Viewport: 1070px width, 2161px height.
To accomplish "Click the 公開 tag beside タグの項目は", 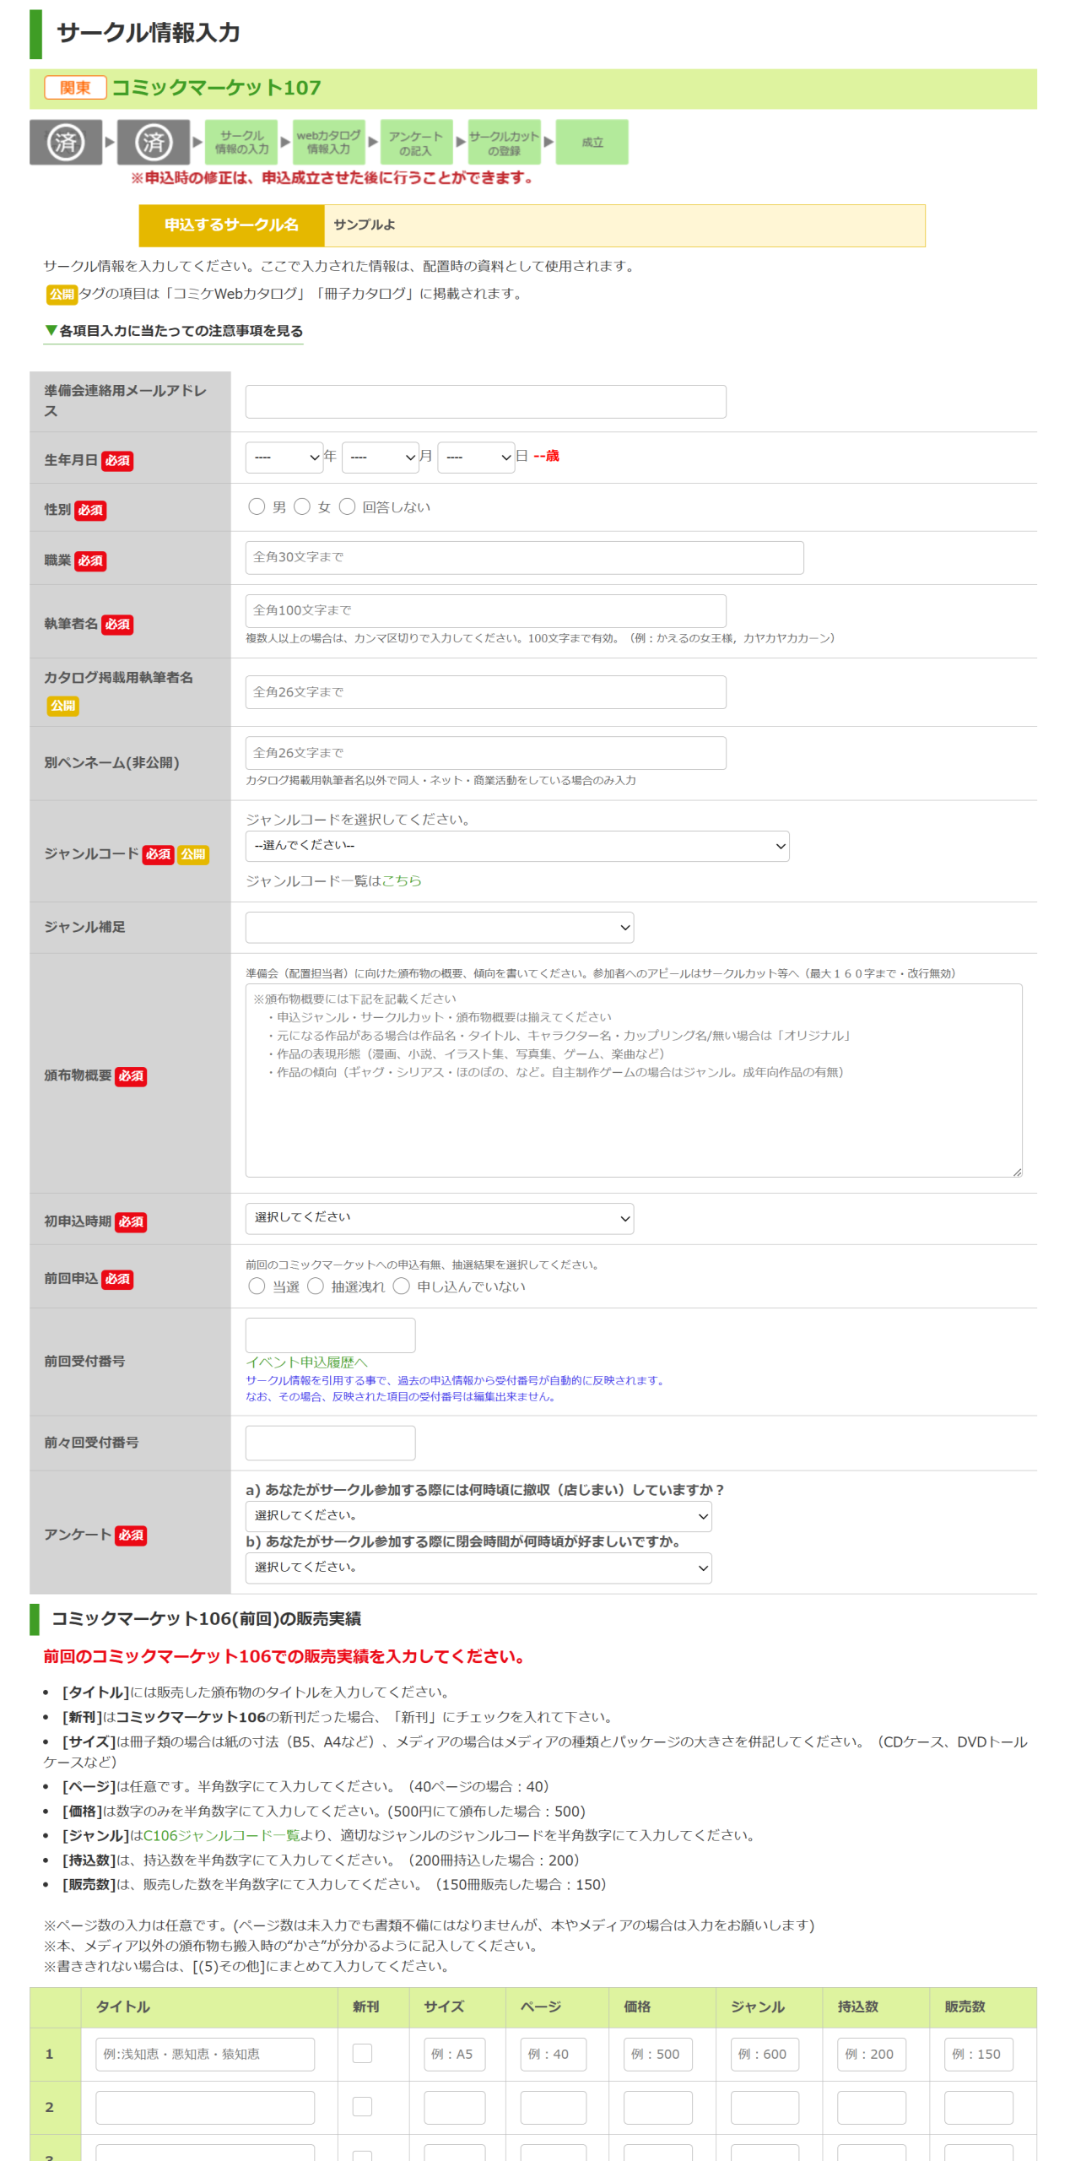I will [x=62, y=294].
